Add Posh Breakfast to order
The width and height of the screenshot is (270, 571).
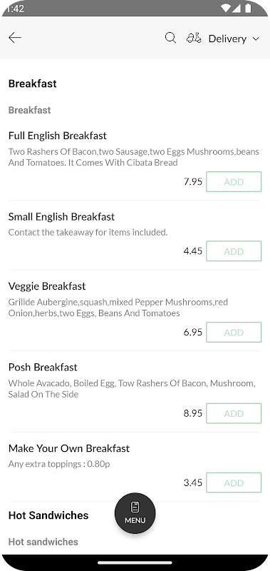click(234, 413)
